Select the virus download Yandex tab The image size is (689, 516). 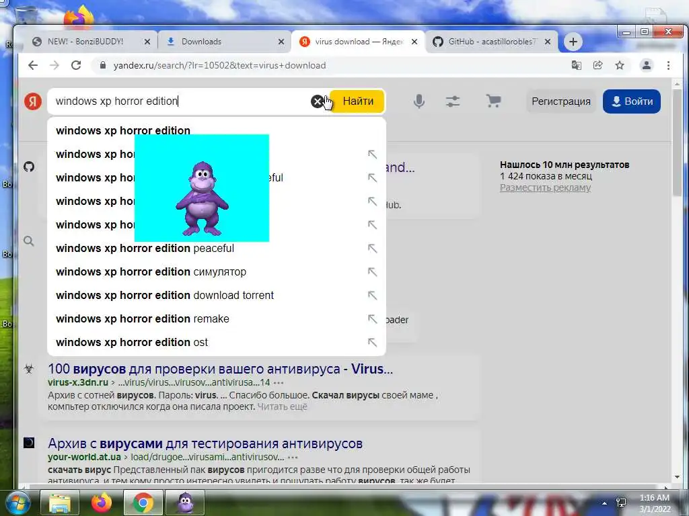tap(359, 42)
